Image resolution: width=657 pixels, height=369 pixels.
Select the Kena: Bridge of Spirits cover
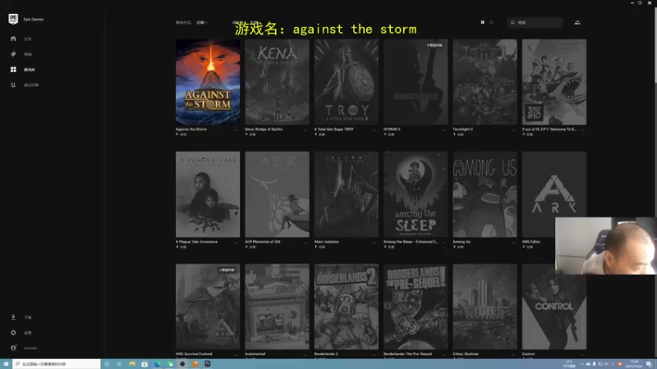(x=277, y=82)
